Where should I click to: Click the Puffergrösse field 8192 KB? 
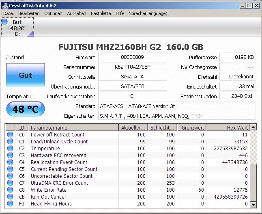[x=237, y=57]
